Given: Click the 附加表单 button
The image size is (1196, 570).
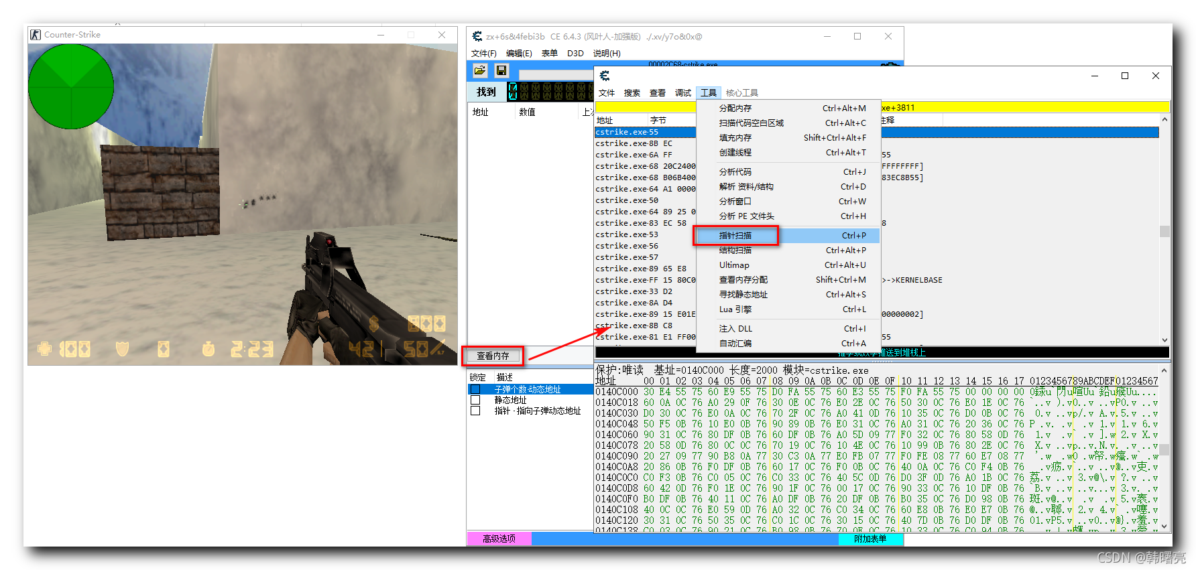Looking at the screenshot, I should (x=870, y=539).
